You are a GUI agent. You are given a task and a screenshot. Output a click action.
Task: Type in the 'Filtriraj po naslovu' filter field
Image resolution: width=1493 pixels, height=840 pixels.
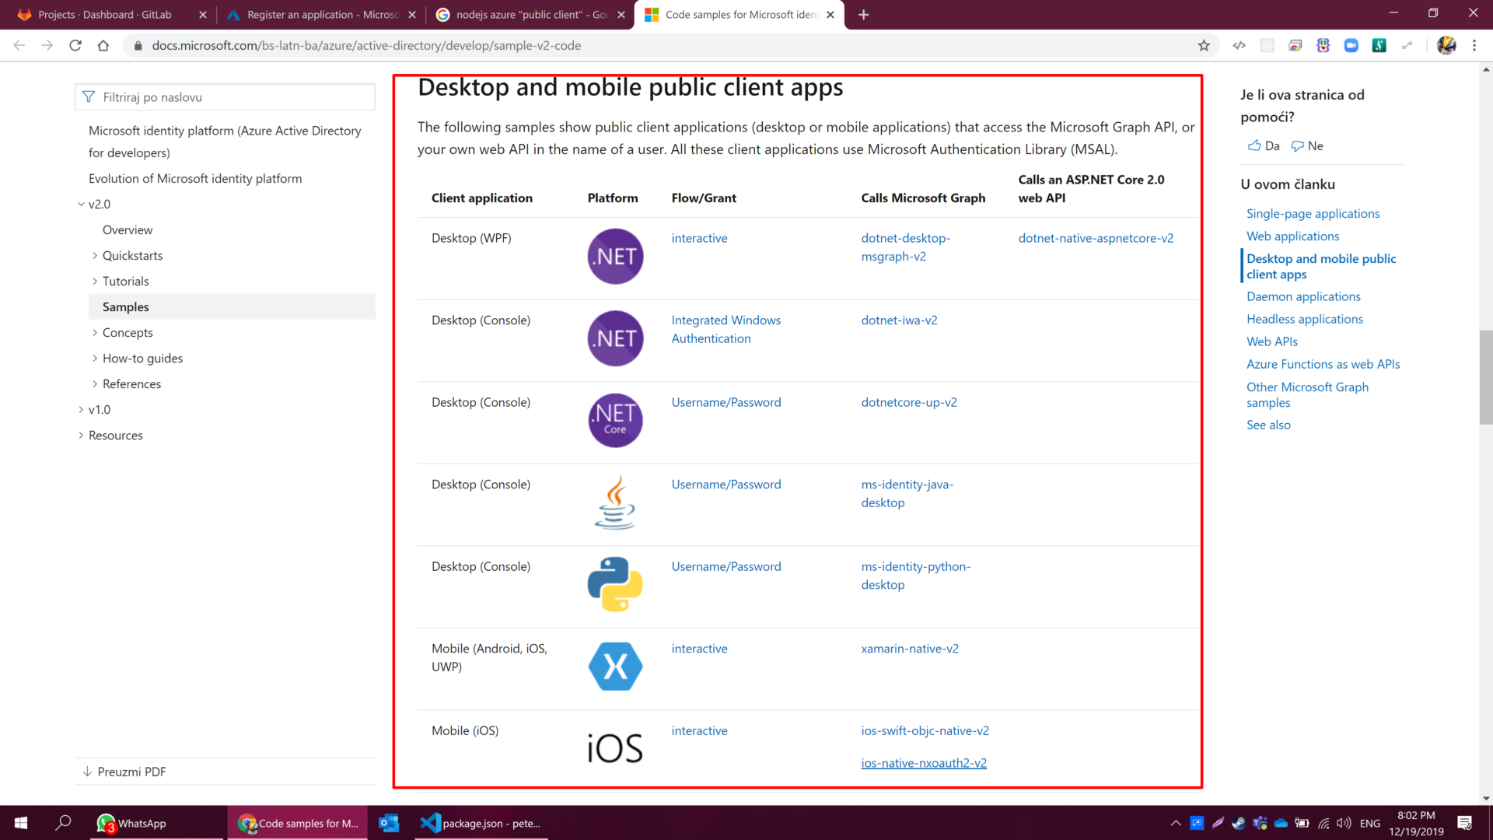(x=225, y=96)
